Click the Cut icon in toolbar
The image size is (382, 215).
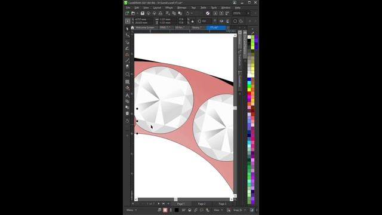[168, 13]
